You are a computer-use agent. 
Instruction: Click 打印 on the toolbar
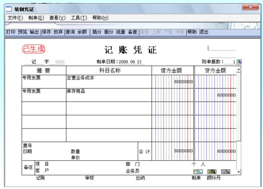[x=11, y=32]
